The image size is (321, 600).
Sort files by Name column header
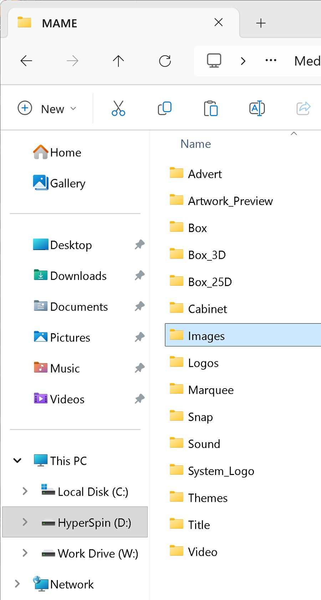[196, 144]
